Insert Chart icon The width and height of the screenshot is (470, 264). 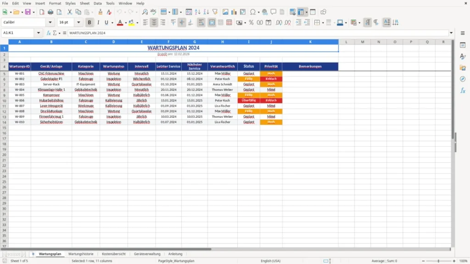(x=234, y=12)
